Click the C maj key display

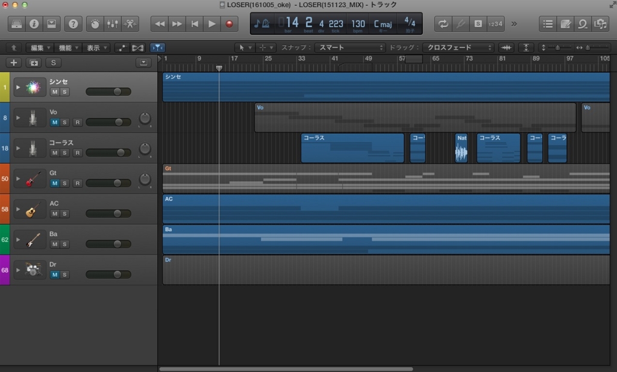pos(383,25)
